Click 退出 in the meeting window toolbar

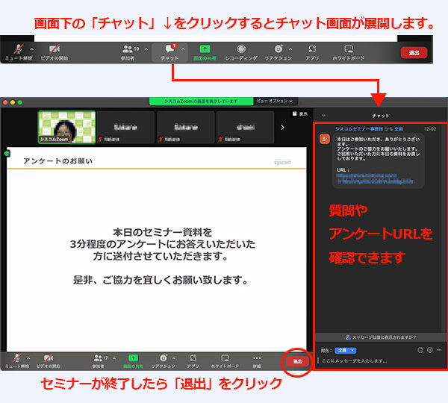pos(297,361)
